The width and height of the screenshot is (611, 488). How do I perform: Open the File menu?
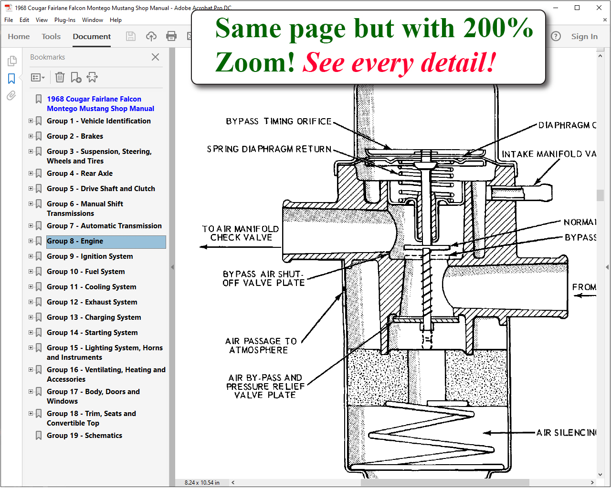coord(9,20)
